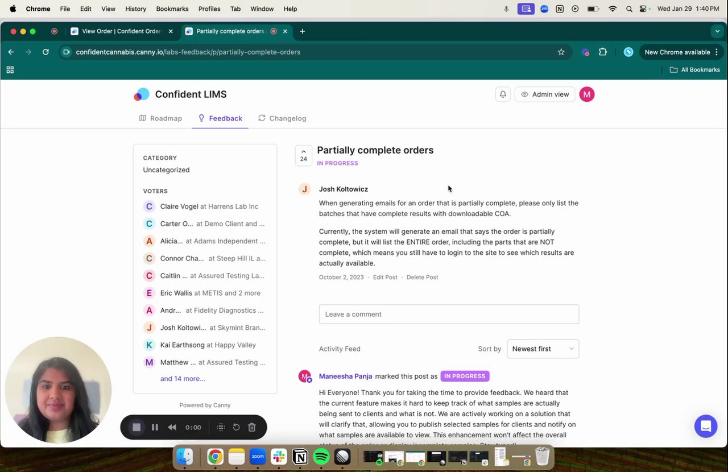Image resolution: width=728 pixels, height=472 pixels.
Task: Reload the current page
Action: pos(45,52)
